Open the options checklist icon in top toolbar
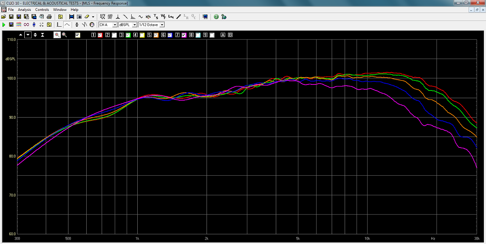This screenshot has width=486, height=244. [x=60, y=17]
